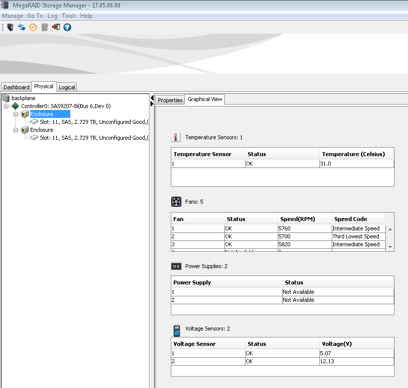408x388 pixels.
Task: Click the Power Supply column header
Action: (227, 282)
